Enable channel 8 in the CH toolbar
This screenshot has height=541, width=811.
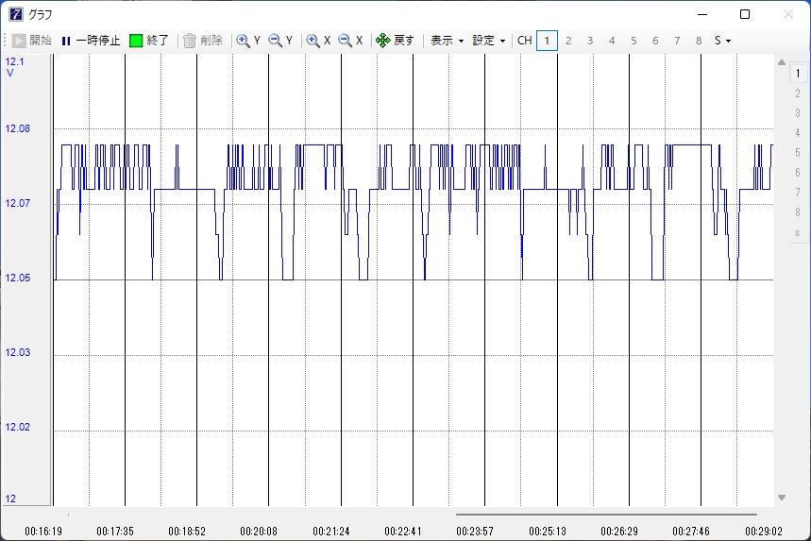coord(699,41)
